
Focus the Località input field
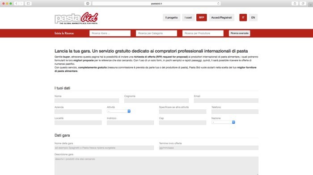78,123
